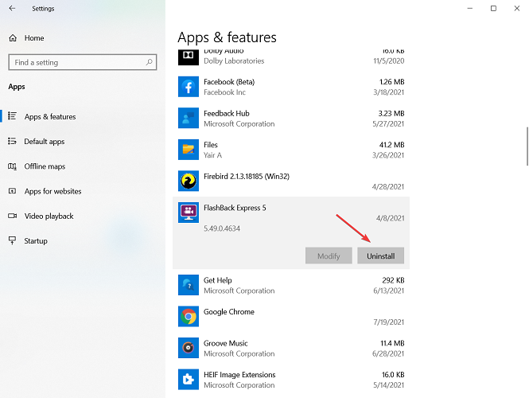Viewport: 529px width, 398px height.
Task: Click the Uninstall button for FlashBack Express
Action: [x=380, y=256]
